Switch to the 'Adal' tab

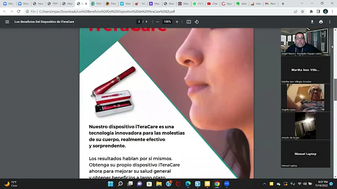pos(242,4)
